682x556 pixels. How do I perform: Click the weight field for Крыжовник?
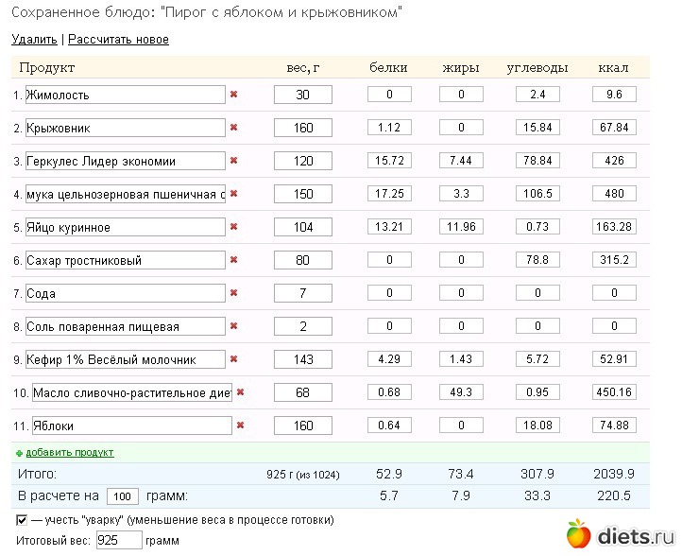coord(302,128)
